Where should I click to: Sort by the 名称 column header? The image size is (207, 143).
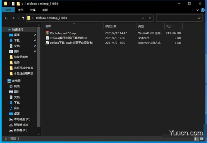[x=48, y=26]
